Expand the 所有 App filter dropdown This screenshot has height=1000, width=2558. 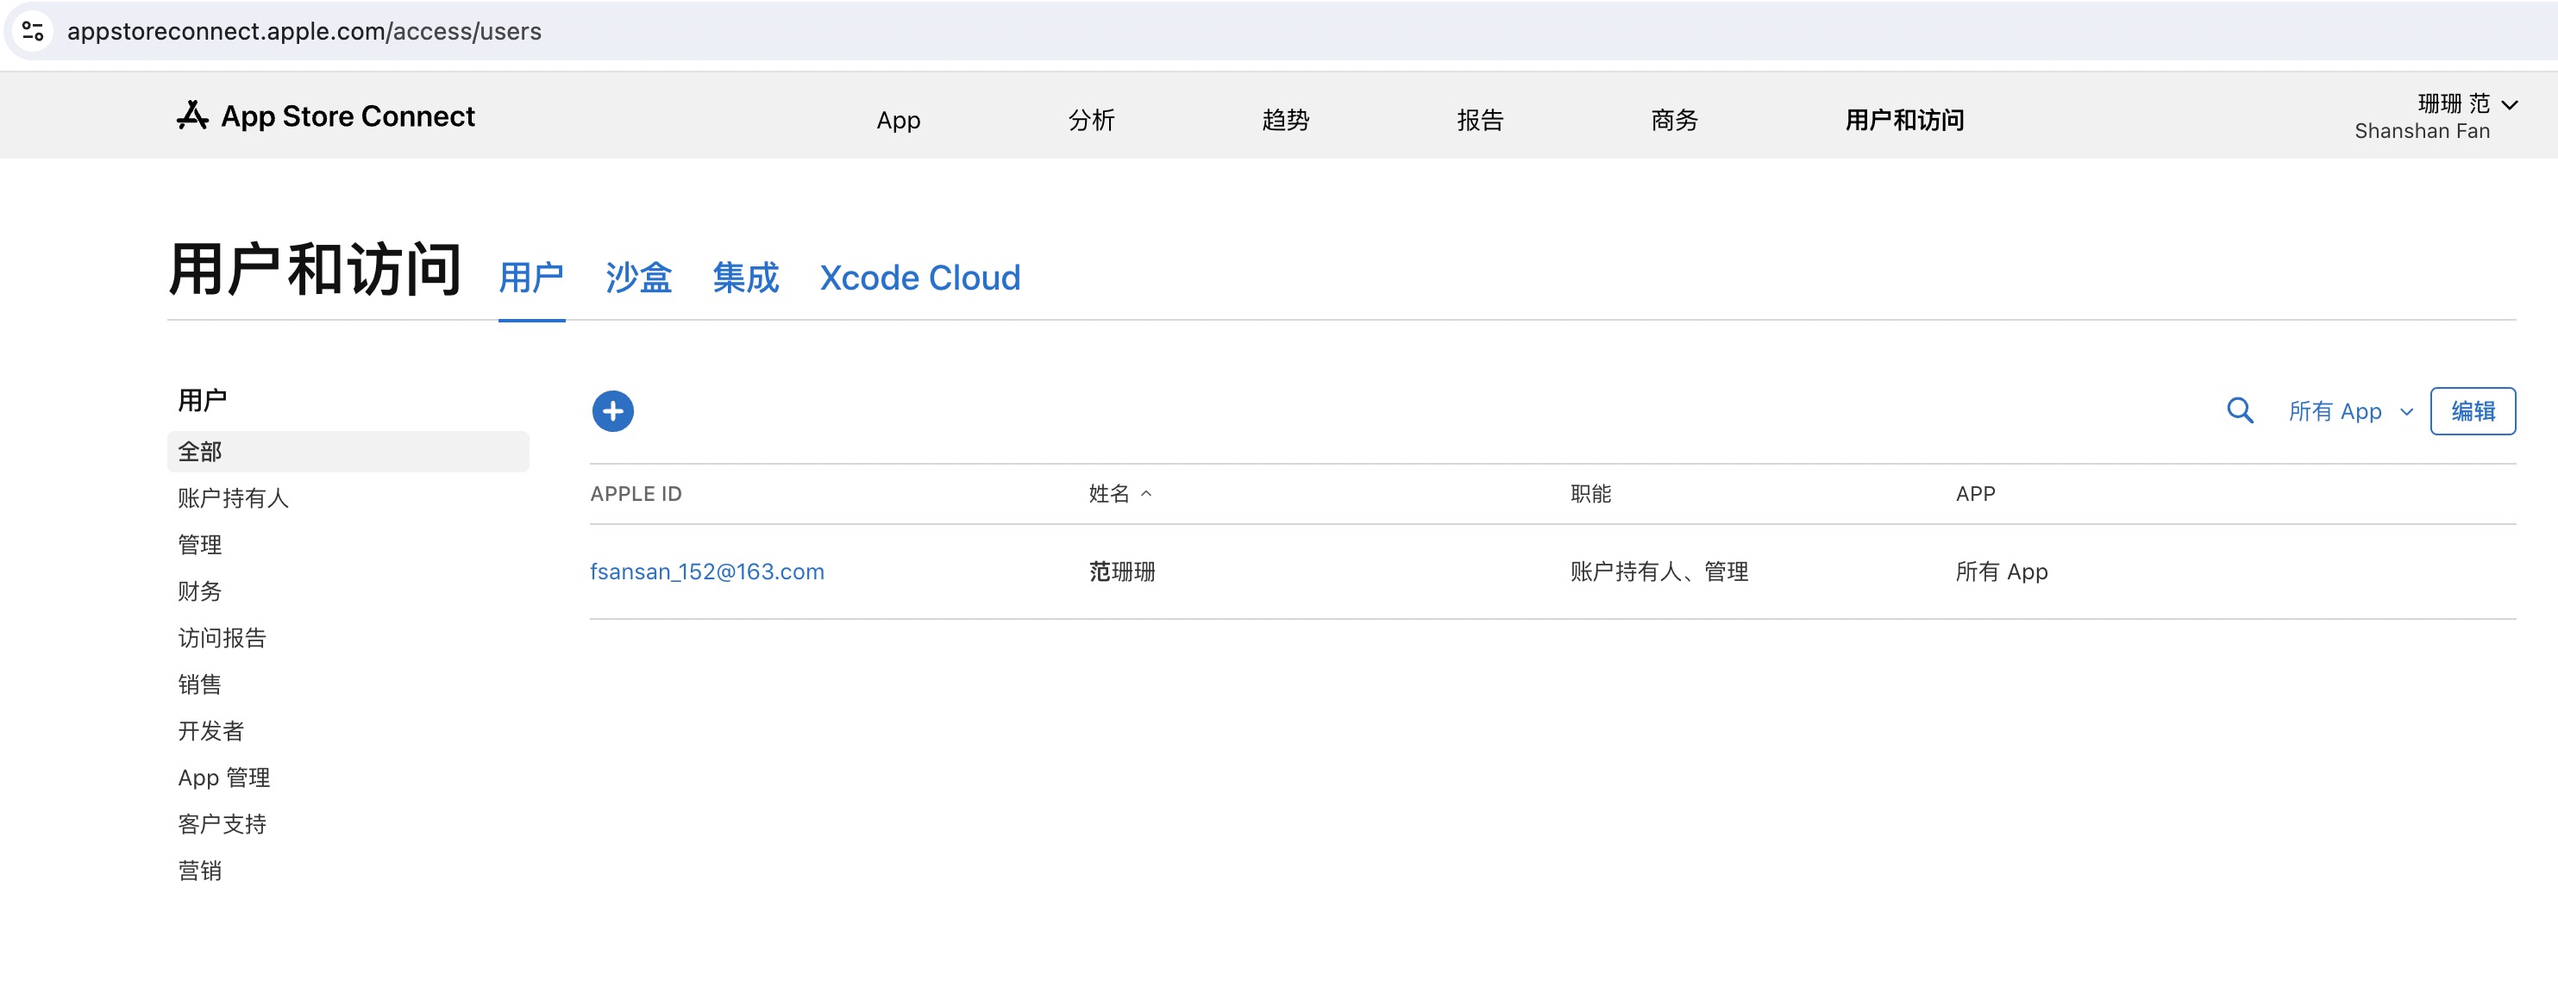click(2349, 411)
